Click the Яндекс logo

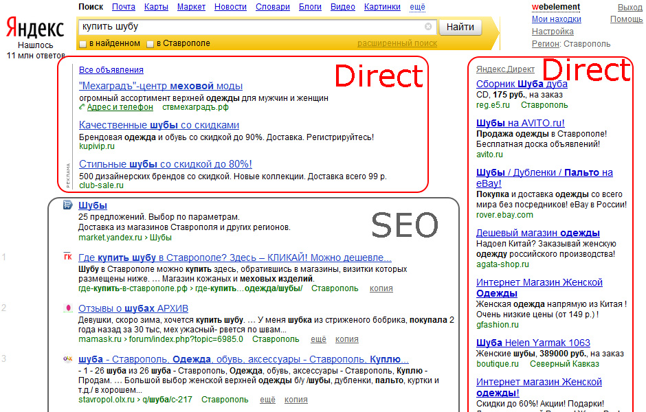(x=35, y=28)
